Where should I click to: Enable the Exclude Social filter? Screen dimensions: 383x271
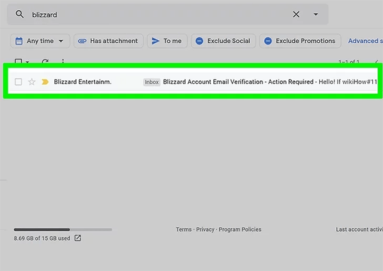click(x=223, y=41)
